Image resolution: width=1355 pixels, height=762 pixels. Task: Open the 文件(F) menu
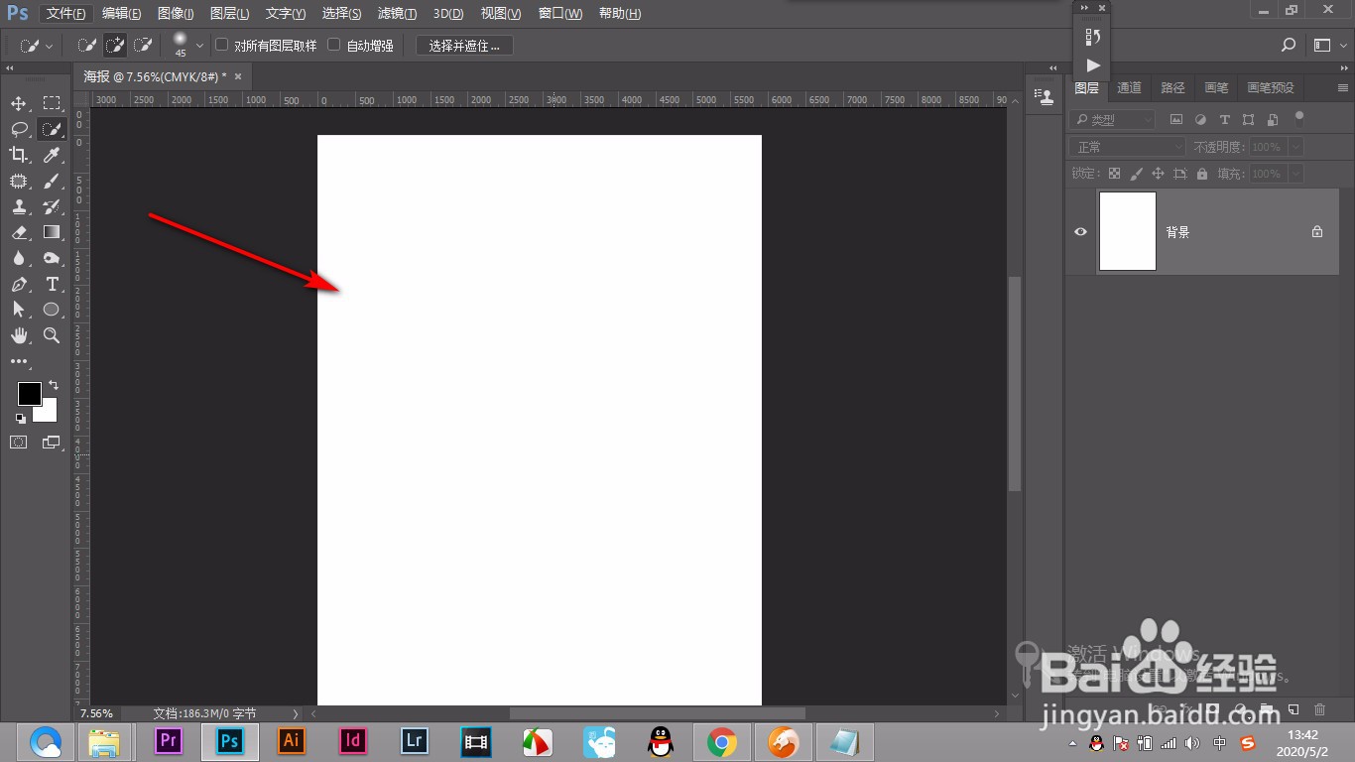click(x=67, y=14)
